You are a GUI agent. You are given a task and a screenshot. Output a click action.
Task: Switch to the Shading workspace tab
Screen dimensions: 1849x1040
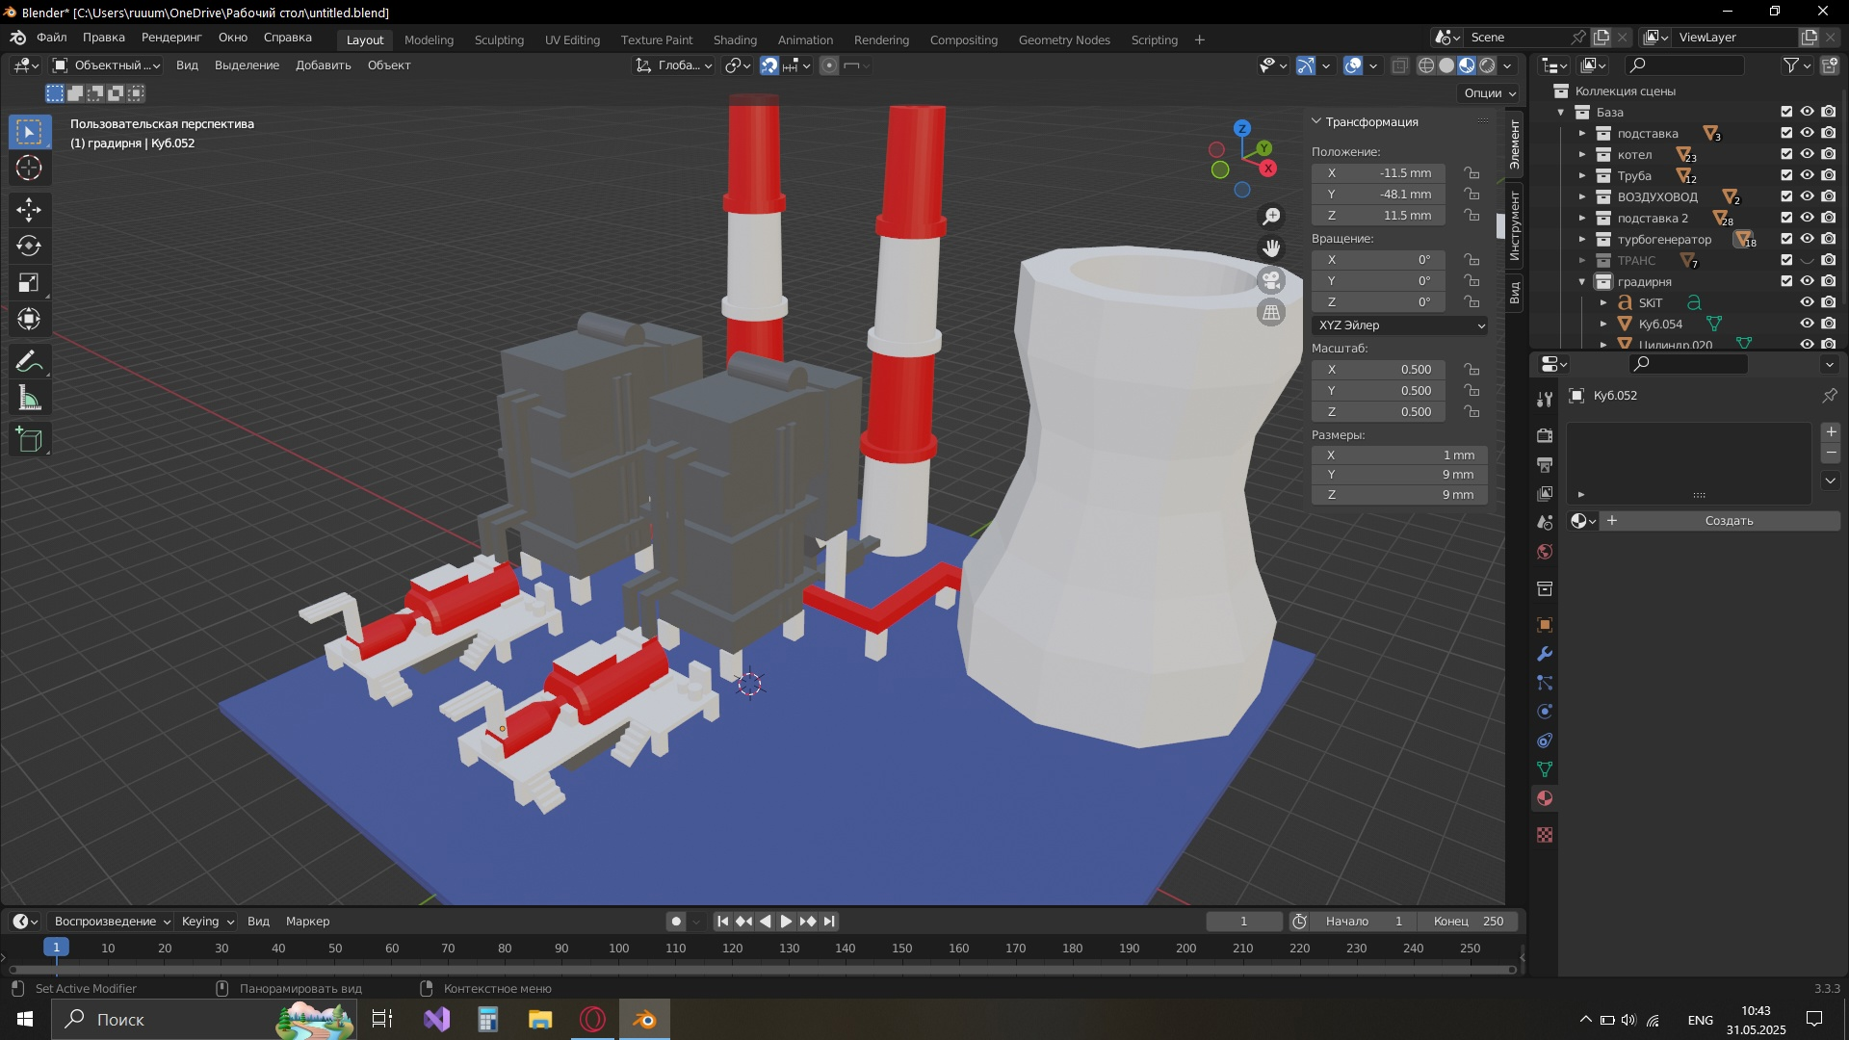click(x=734, y=39)
